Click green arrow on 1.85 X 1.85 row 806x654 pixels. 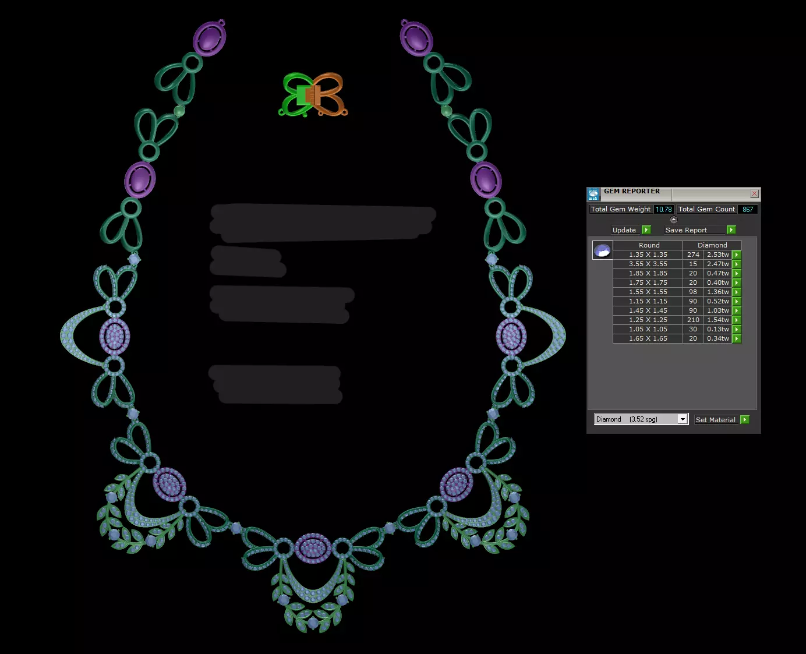[737, 274]
